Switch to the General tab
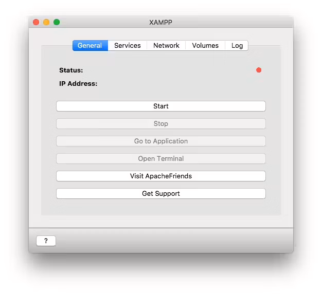 pyautogui.click(x=90, y=45)
